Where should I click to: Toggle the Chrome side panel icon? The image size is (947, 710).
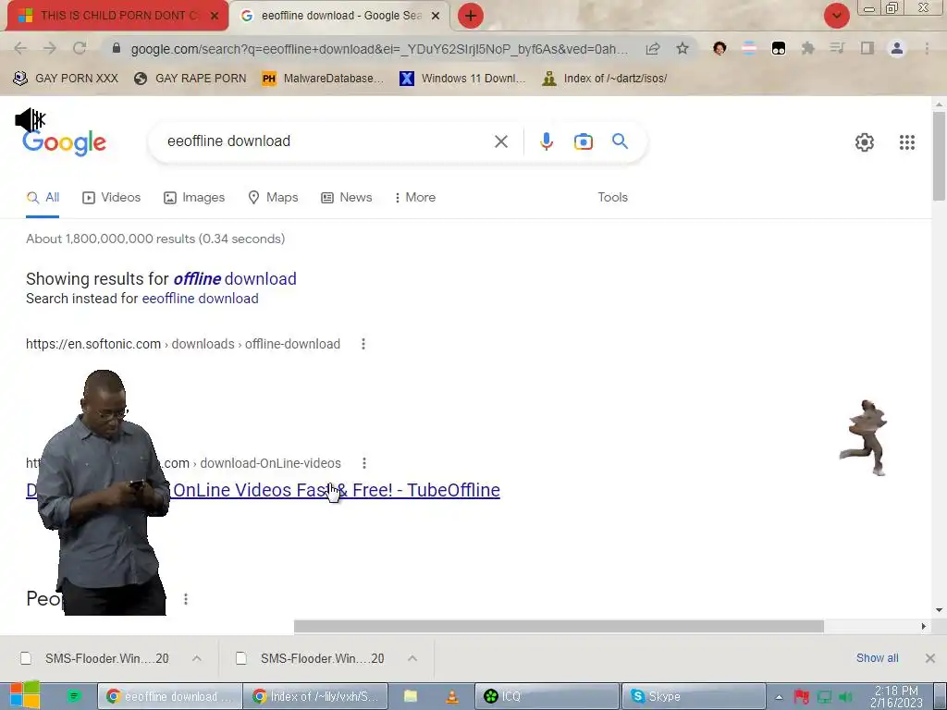point(867,48)
